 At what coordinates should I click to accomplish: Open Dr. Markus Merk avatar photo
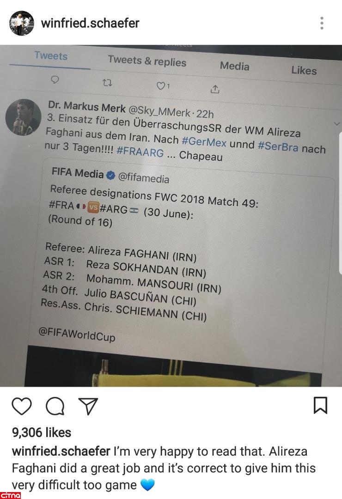(23, 117)
